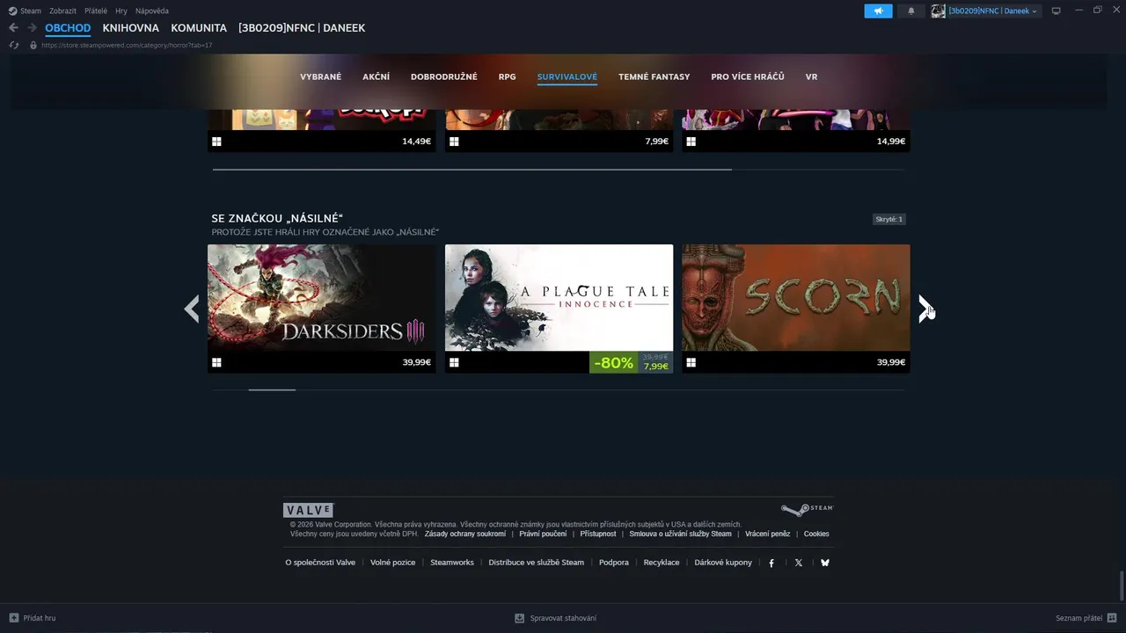Click the 14,49€ price in the upper row

416,141
